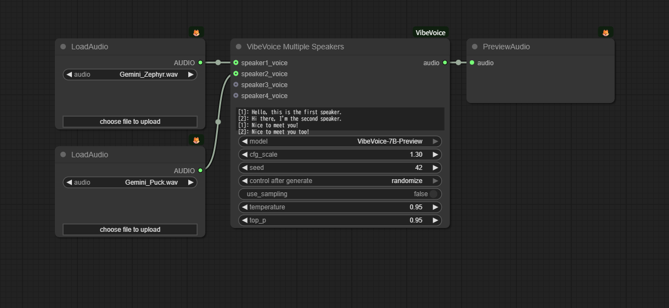Click choose file to upload in the Puck node
Screen dimensions: 669x308
[130, 230]
